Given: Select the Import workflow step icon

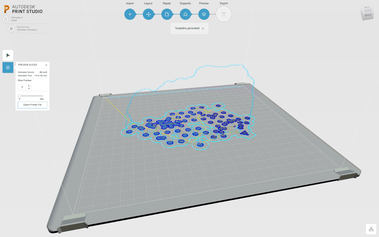Looking at the screenshot, I should click(130, 14).
